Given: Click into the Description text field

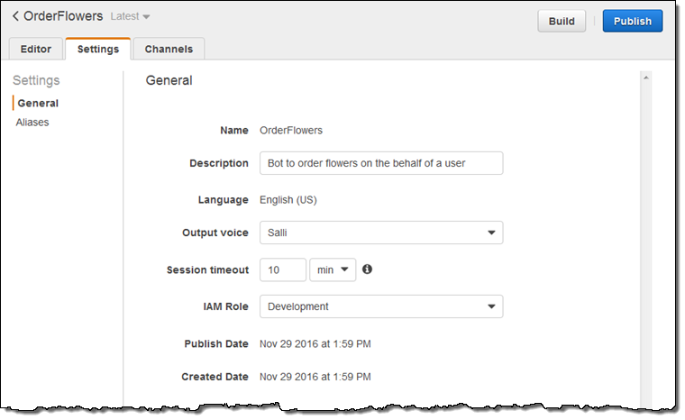Looking at the screenshot, I should (380, 163).
